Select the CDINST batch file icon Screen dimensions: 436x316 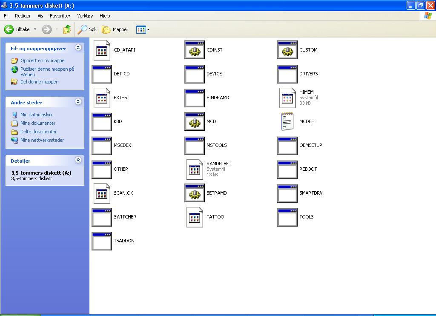pos(195,50)
